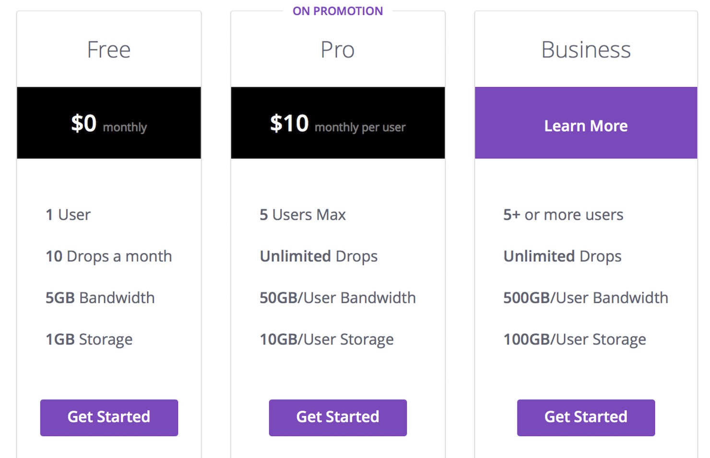The image size is (710, 458).
Task: Click the 5 Users Max feature
Action: pos(303,215)
